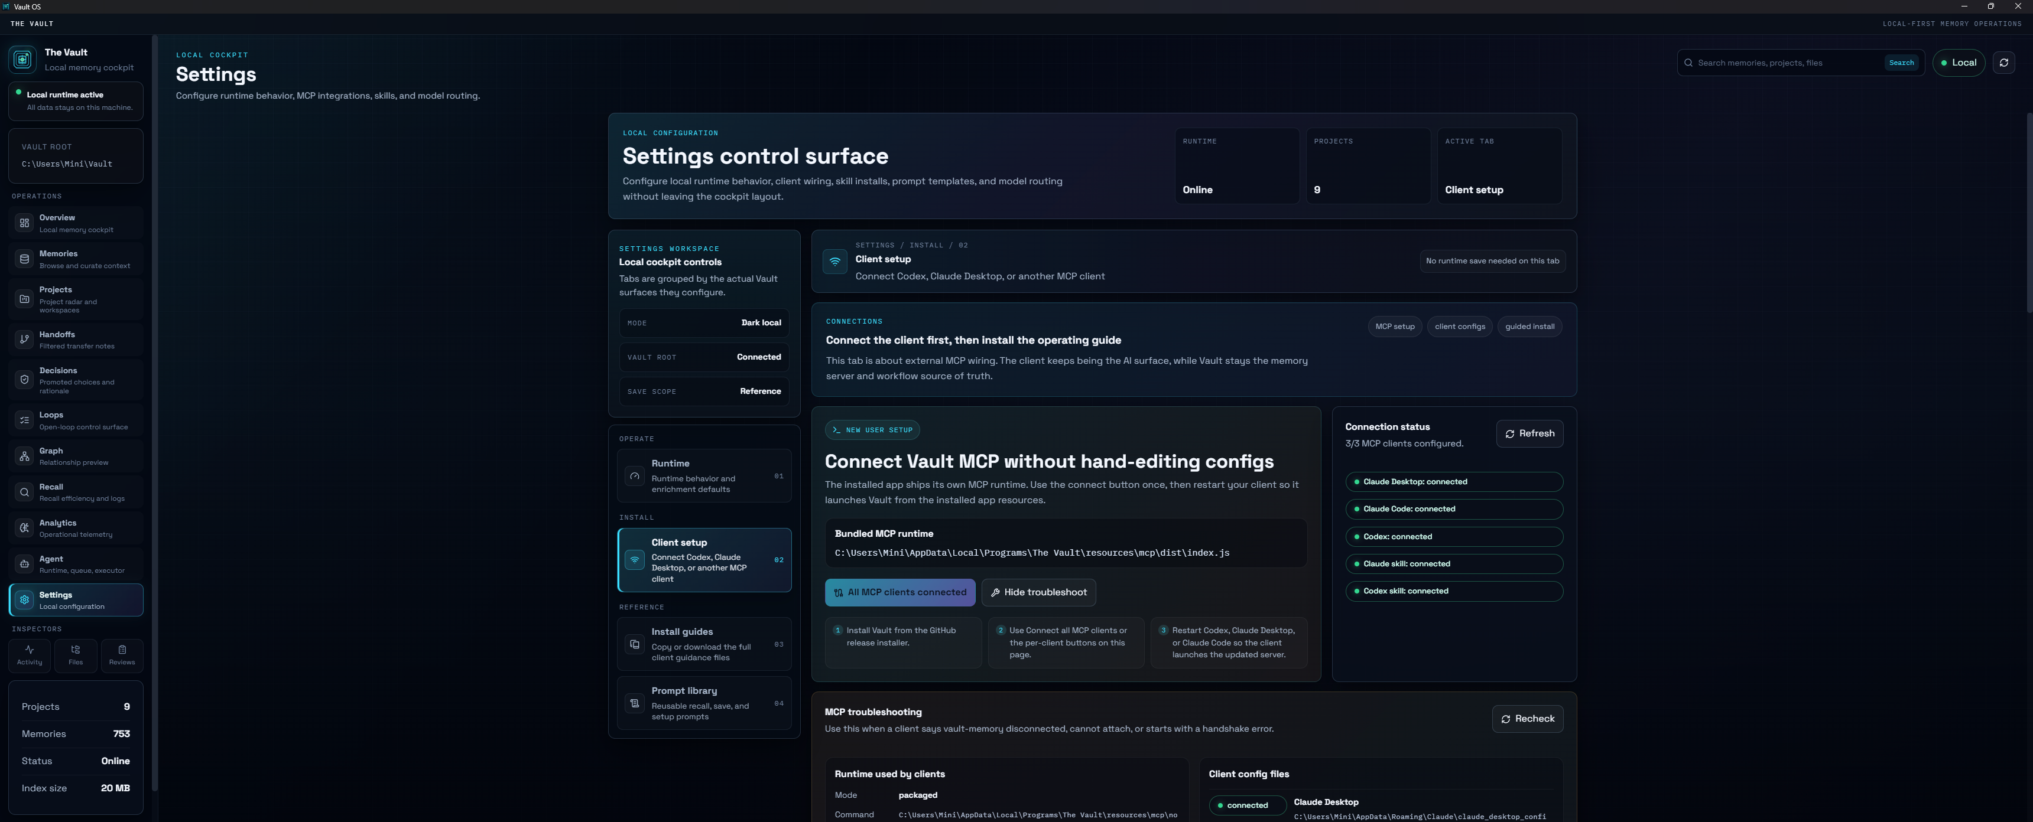Viewport: 2033px width, 822px height.
Task: Click the Mode Dark local row
Action: 704,322
